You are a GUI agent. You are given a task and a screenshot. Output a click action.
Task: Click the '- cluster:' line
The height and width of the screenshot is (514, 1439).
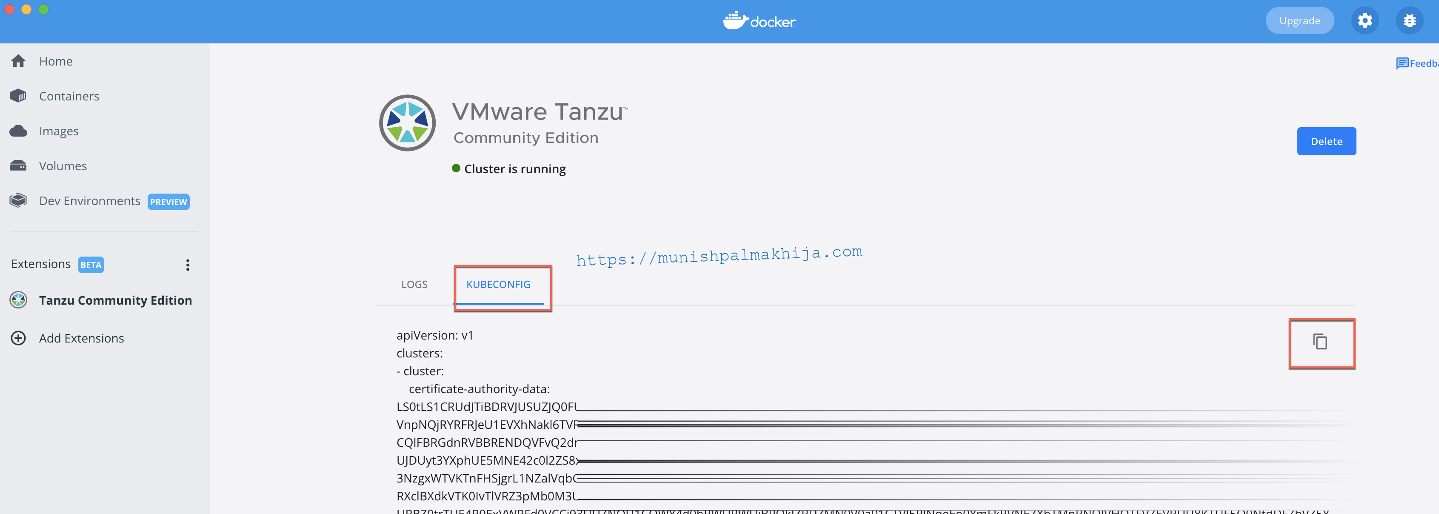click(420, 371)
